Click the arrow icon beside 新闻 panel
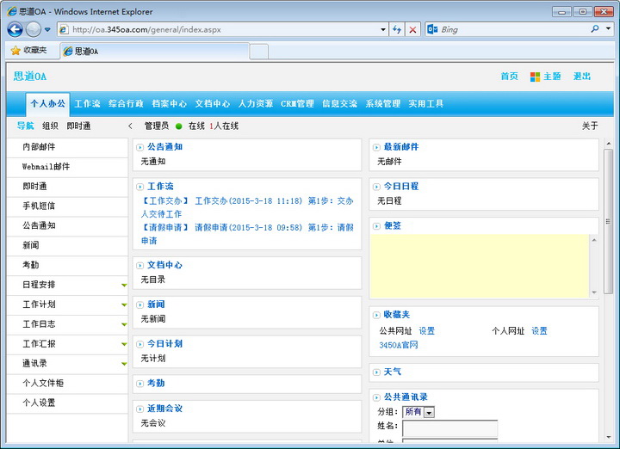Image resolution: width=620 pixels, height=449 pixels. click(140, 304)
